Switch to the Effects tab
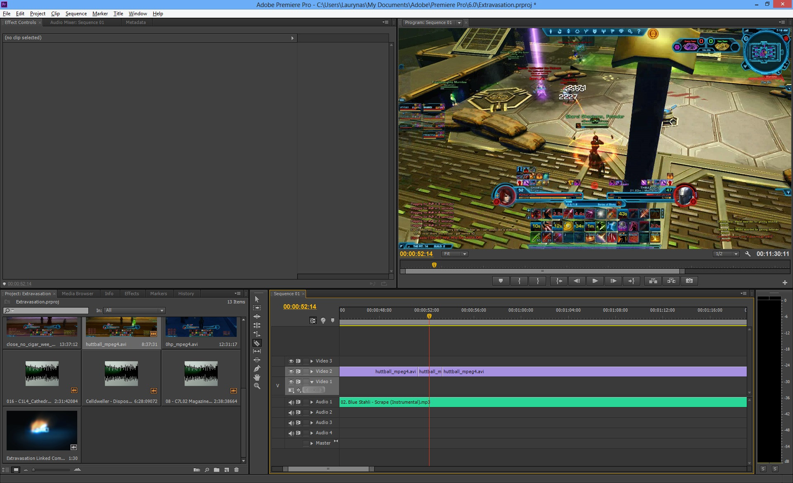This screenshot has width=793, height=483. tap(132, 294)
